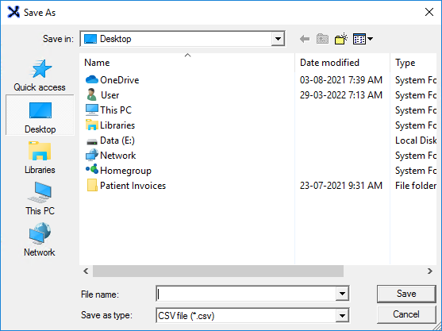Open the Save as type dropdown
The width and height of the screenshot is (442, 331).
pos(342,315)
